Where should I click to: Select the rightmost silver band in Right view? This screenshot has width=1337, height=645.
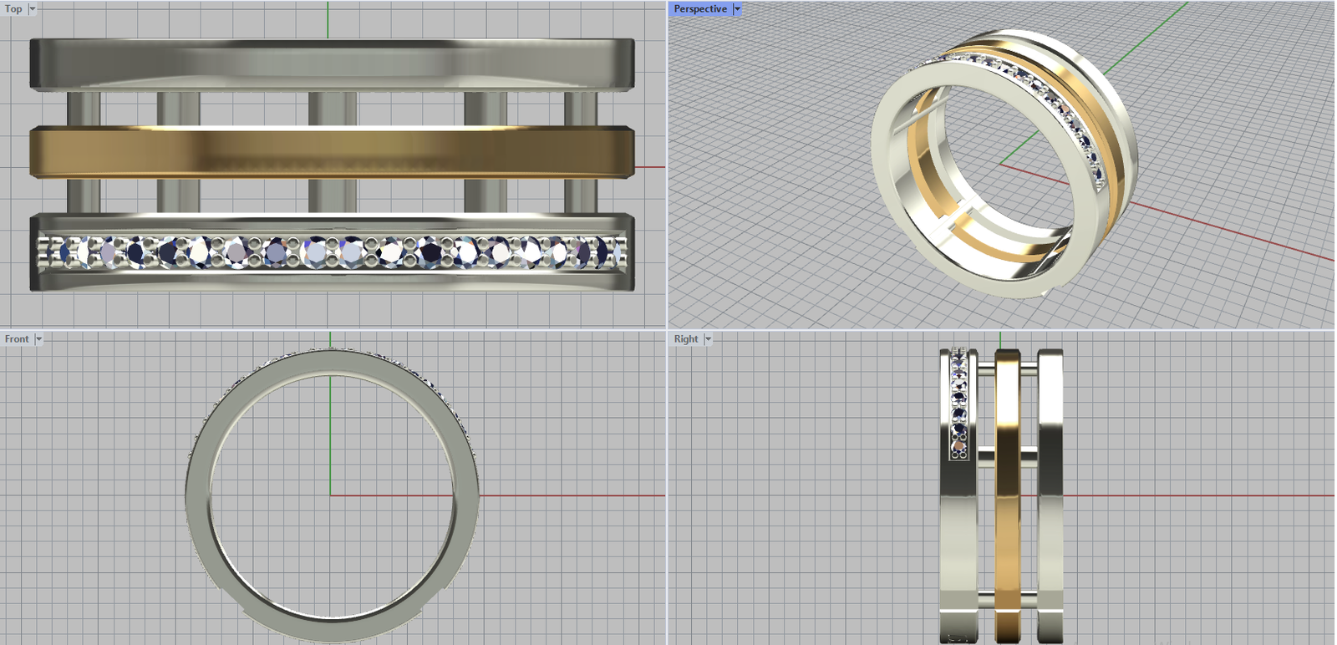pyautogui.click(x=1050, y=501)
